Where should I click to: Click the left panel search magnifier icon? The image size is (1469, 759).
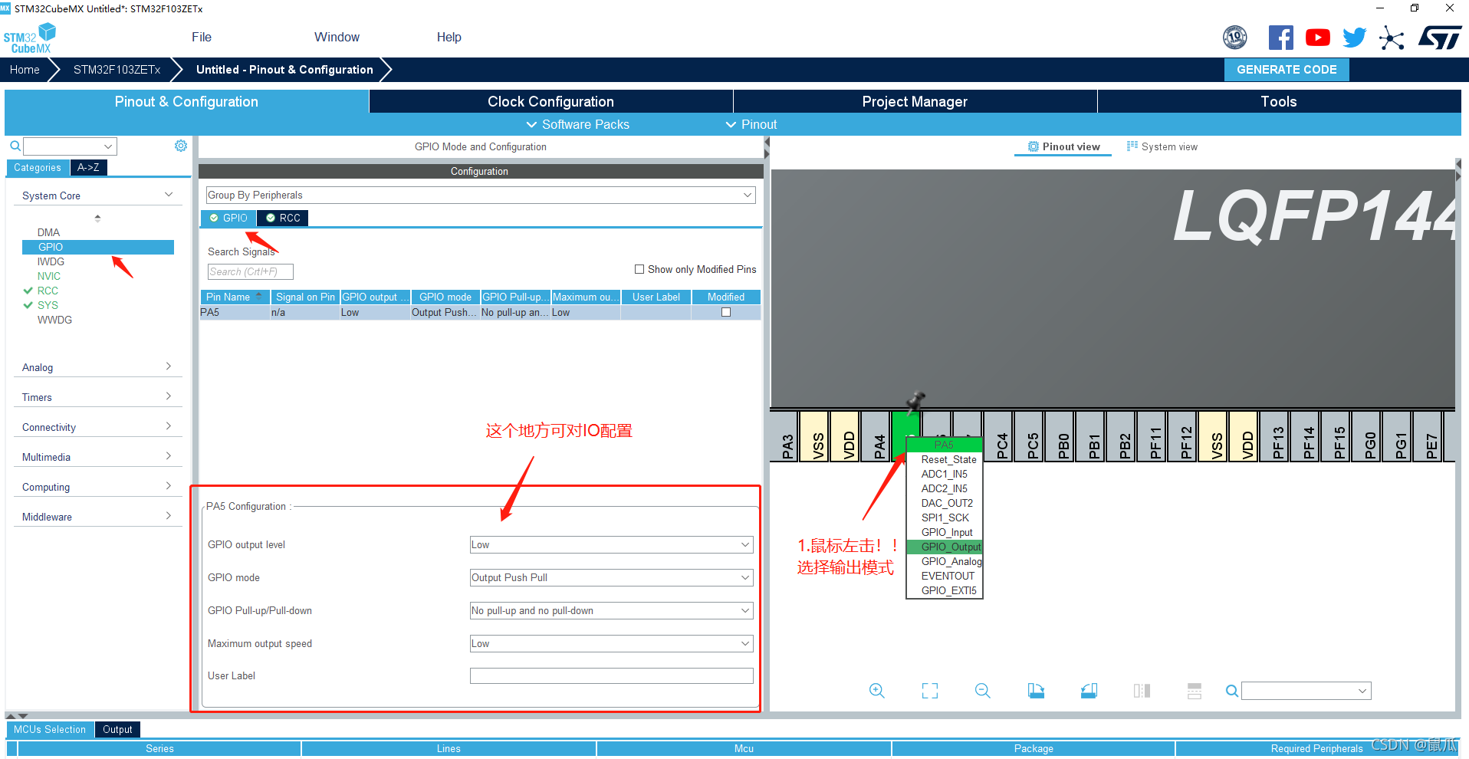tap(15, 146)
